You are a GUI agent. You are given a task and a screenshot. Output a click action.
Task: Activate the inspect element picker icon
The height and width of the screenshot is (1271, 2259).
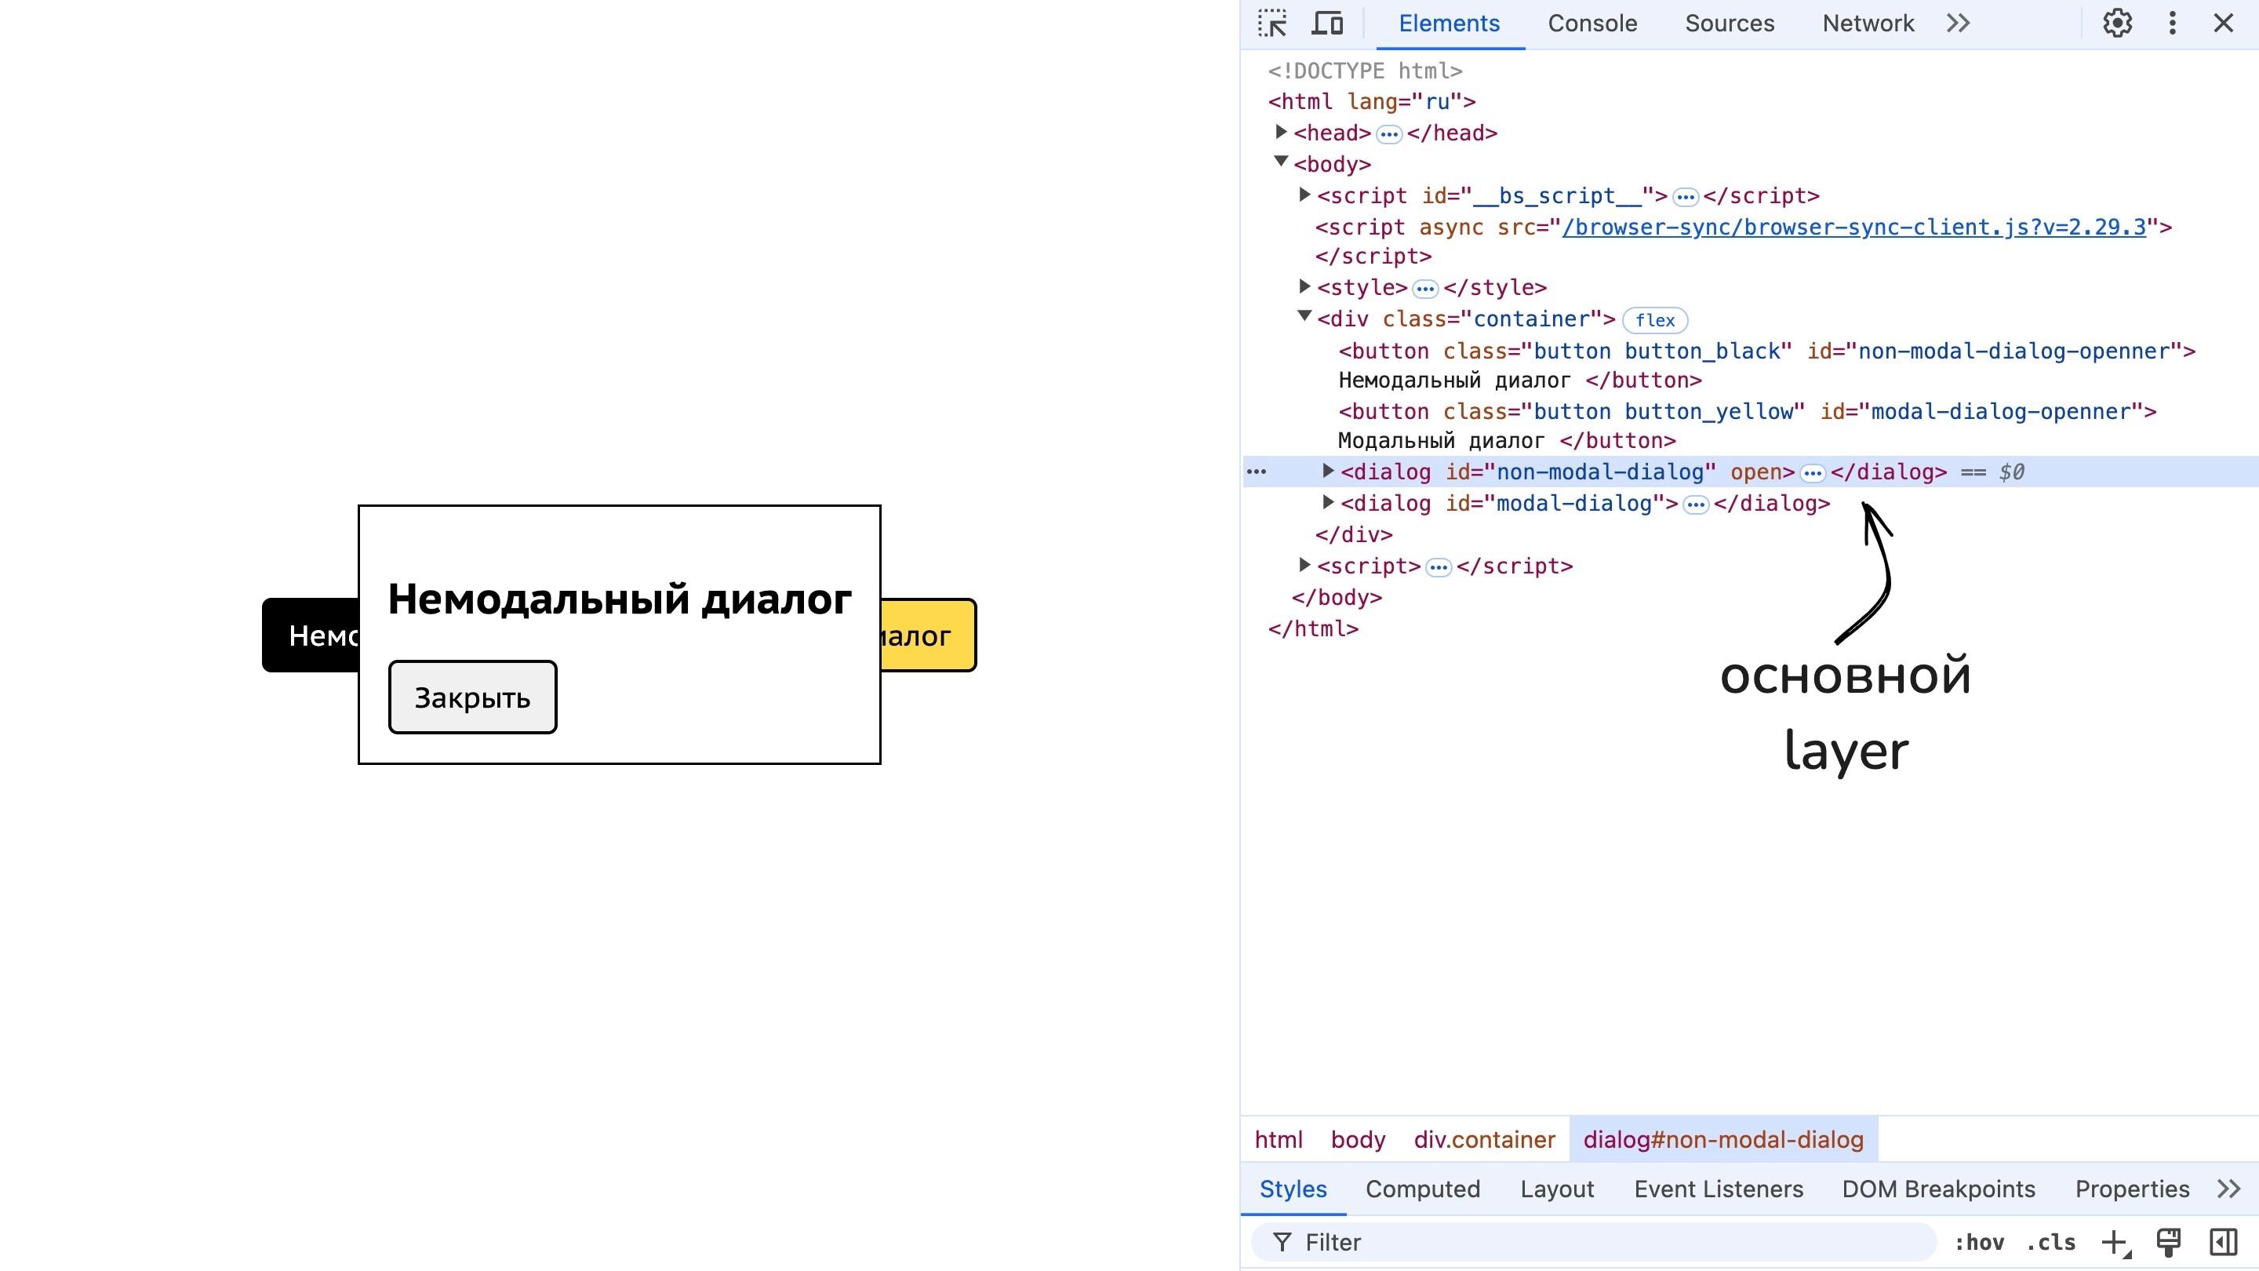pos(1271,24)
